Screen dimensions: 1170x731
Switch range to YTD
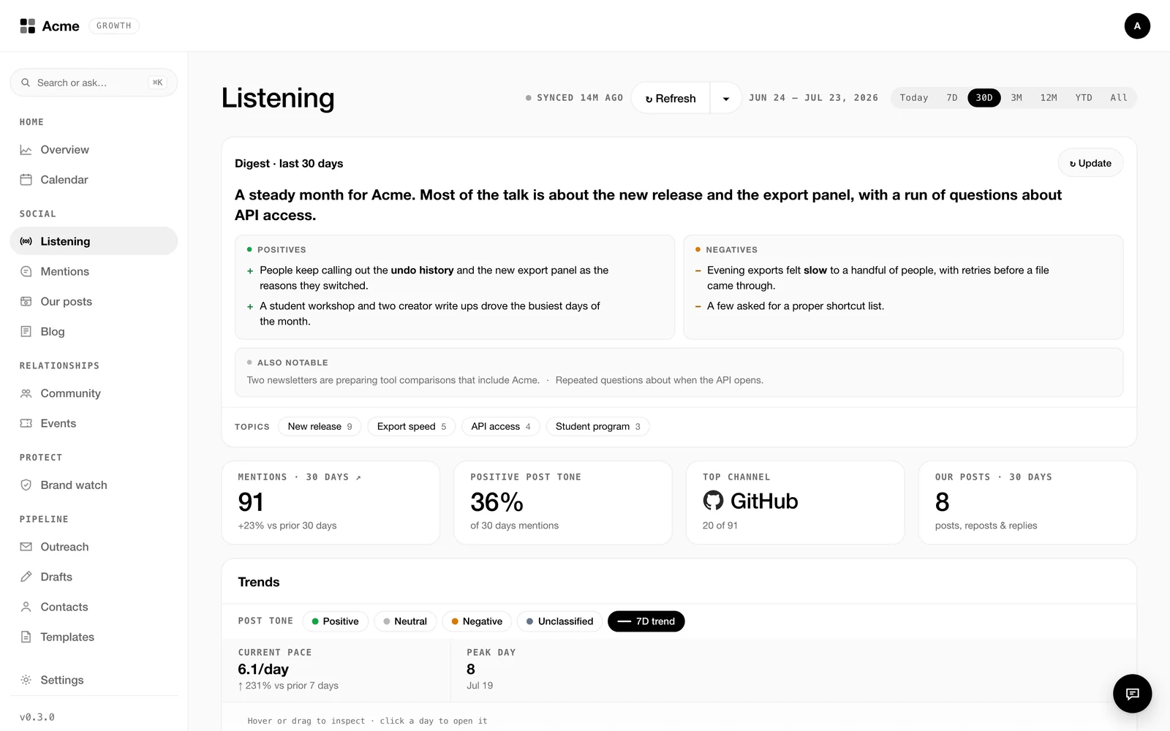(x=1084, y=97)
